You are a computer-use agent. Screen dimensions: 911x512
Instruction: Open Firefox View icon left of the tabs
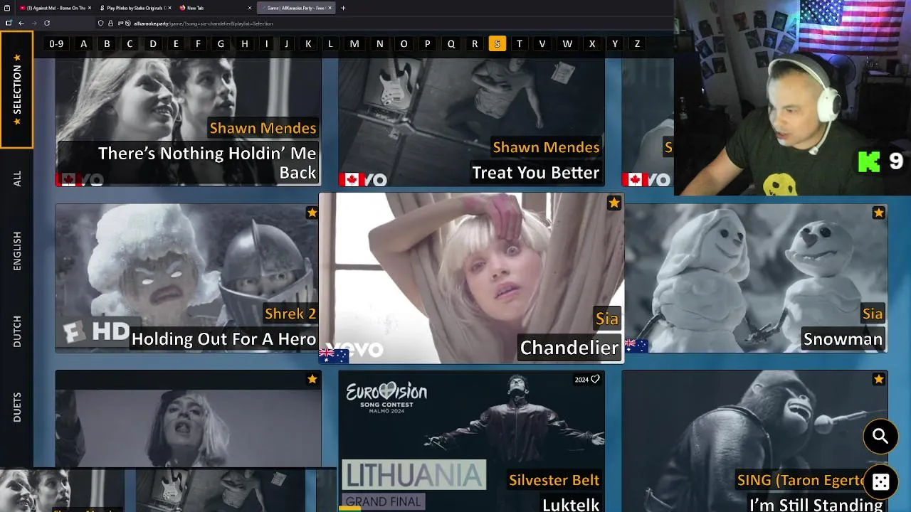[7, 8]
